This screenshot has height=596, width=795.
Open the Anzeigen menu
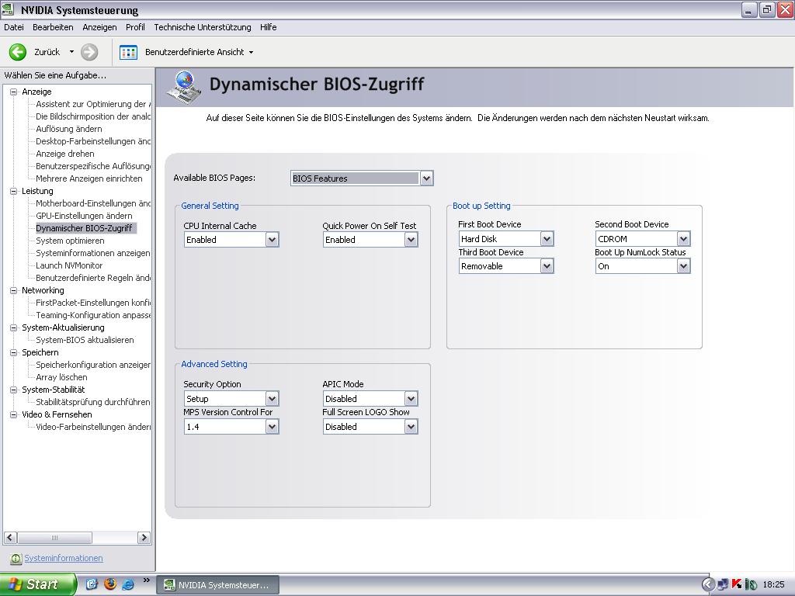coord(99,27)
